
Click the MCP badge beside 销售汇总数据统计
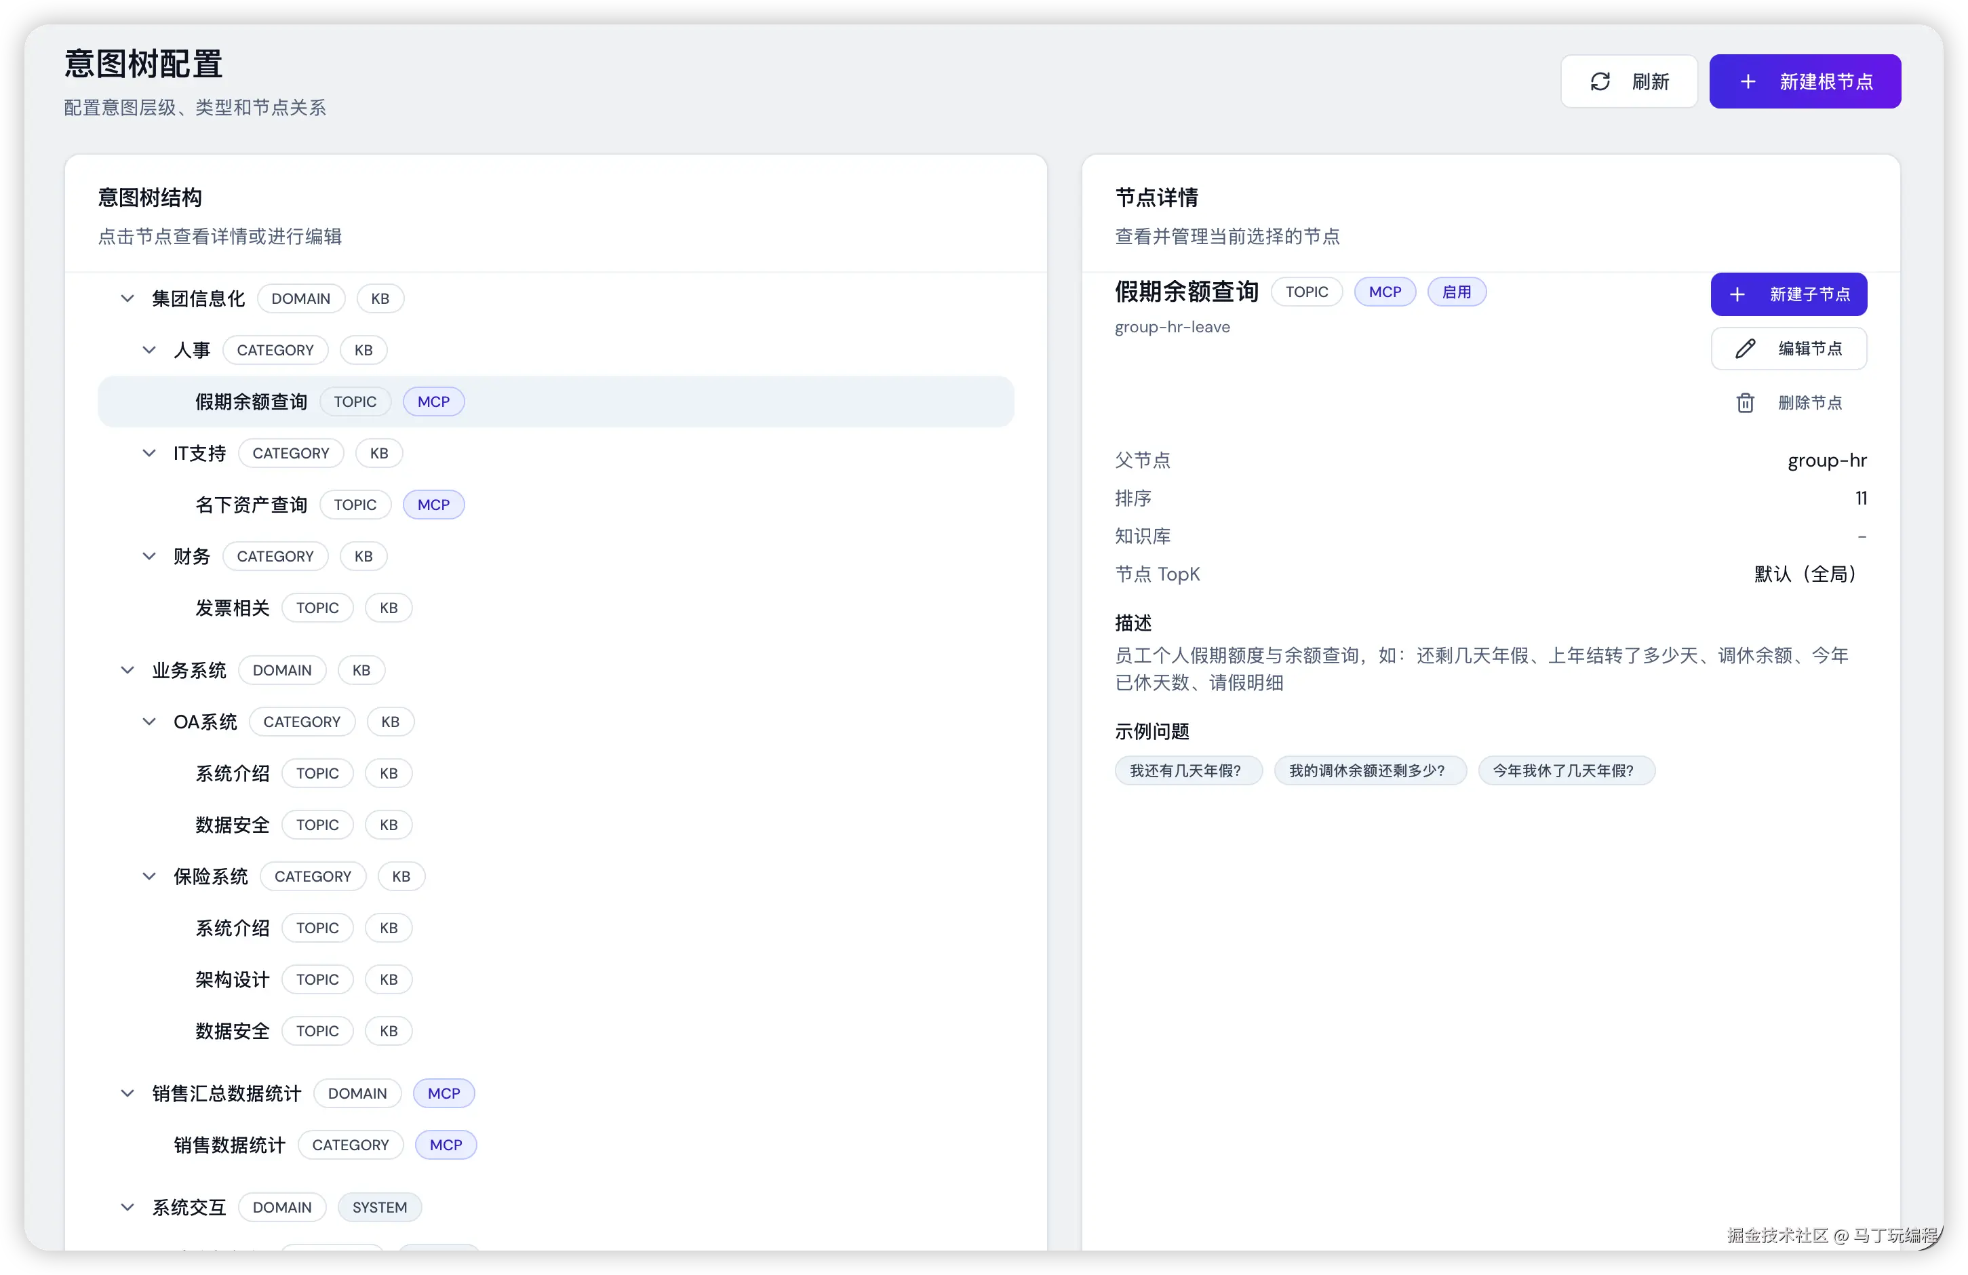coord(444,1093)
